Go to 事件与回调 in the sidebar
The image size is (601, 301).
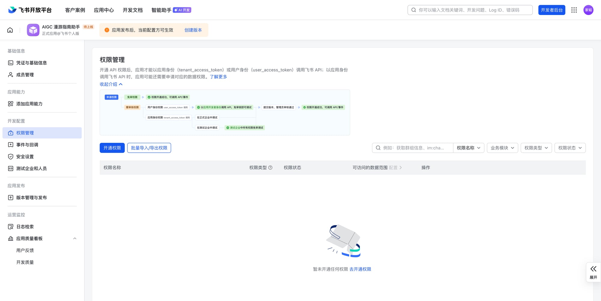(x=27, y=145)
